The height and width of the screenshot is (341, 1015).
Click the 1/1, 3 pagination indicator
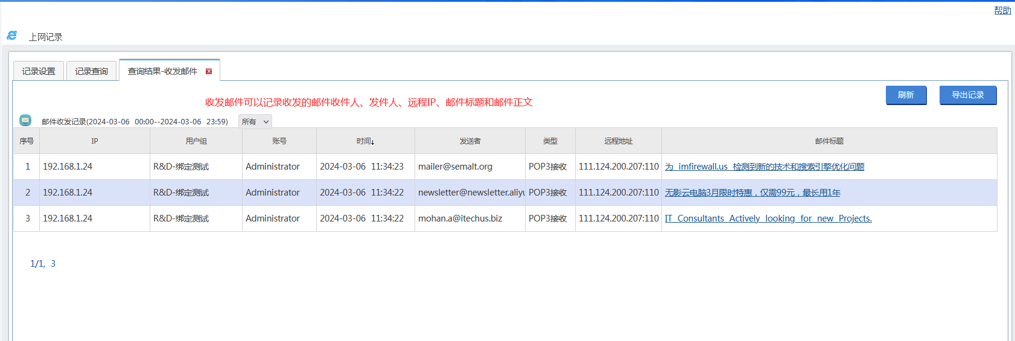[43, 264]
